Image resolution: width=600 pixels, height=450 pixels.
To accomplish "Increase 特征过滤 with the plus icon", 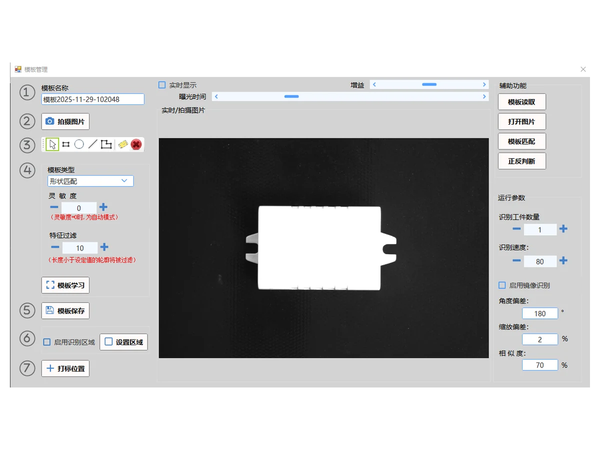I will (x=104, y=247).
